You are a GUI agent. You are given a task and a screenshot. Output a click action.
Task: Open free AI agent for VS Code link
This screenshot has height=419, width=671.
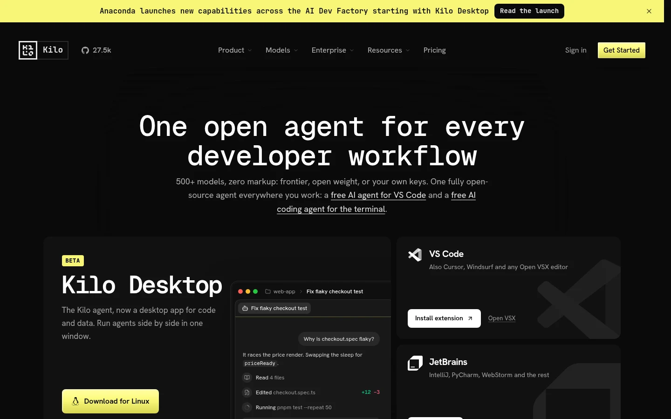[378, 195]
